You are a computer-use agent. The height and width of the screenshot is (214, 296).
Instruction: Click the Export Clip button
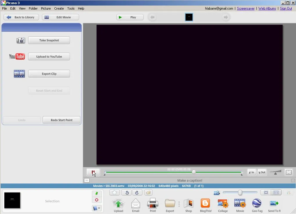pyautogui.click(x=49, y=74)
